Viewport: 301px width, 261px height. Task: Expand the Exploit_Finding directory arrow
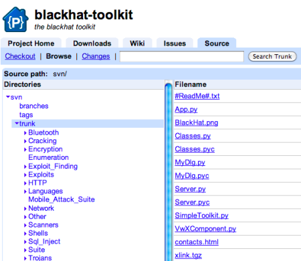[25, 167]
